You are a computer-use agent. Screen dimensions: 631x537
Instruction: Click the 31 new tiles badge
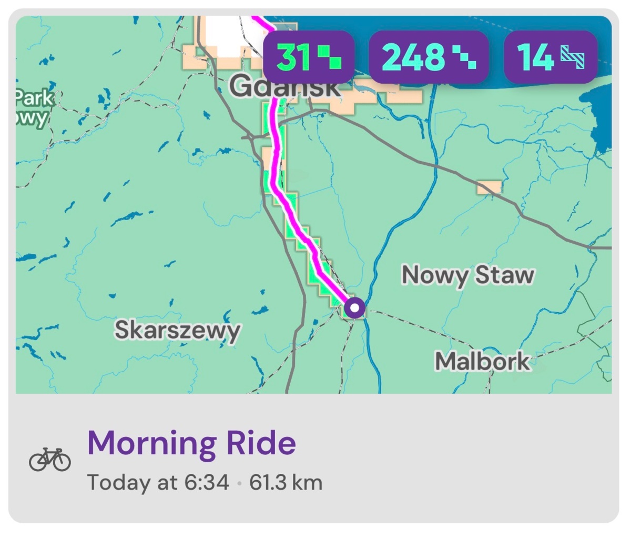[x=308, y=57]
